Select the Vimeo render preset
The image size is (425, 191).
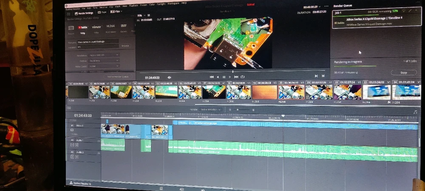tap(96, 29)
